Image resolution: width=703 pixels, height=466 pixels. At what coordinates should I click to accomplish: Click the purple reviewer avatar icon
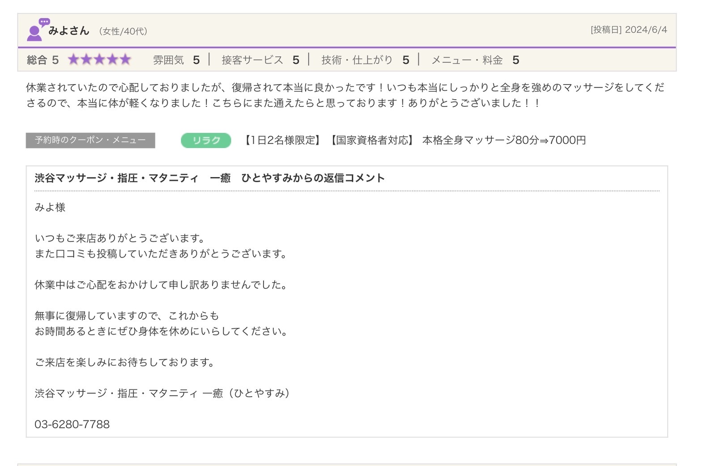pyautogui.click(x=38, y=30)
